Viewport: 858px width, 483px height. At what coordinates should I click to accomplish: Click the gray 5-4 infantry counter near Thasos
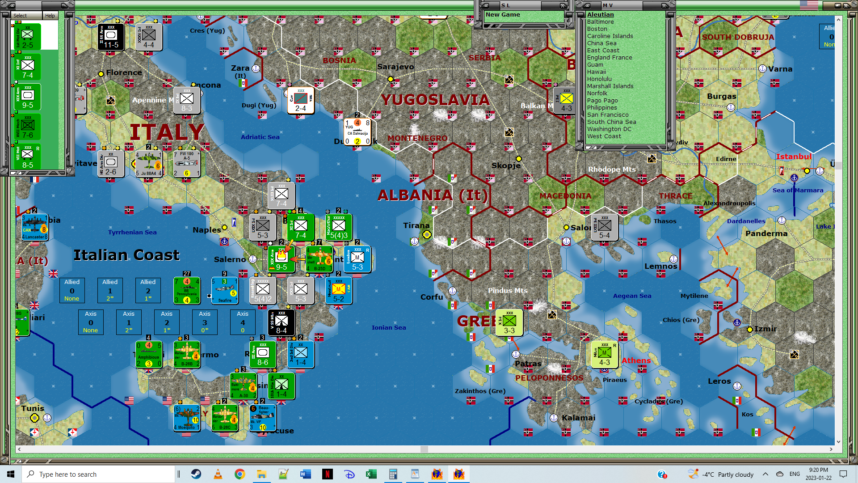click(x=605, y=227)
